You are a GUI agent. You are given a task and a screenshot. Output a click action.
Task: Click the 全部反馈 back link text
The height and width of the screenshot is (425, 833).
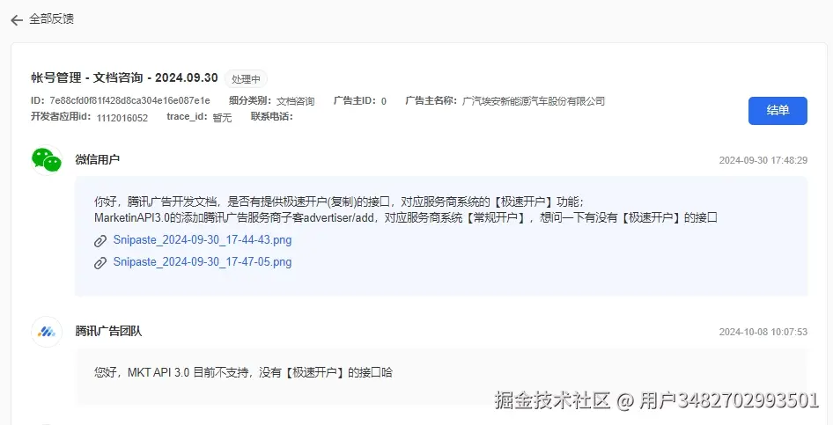52,19
